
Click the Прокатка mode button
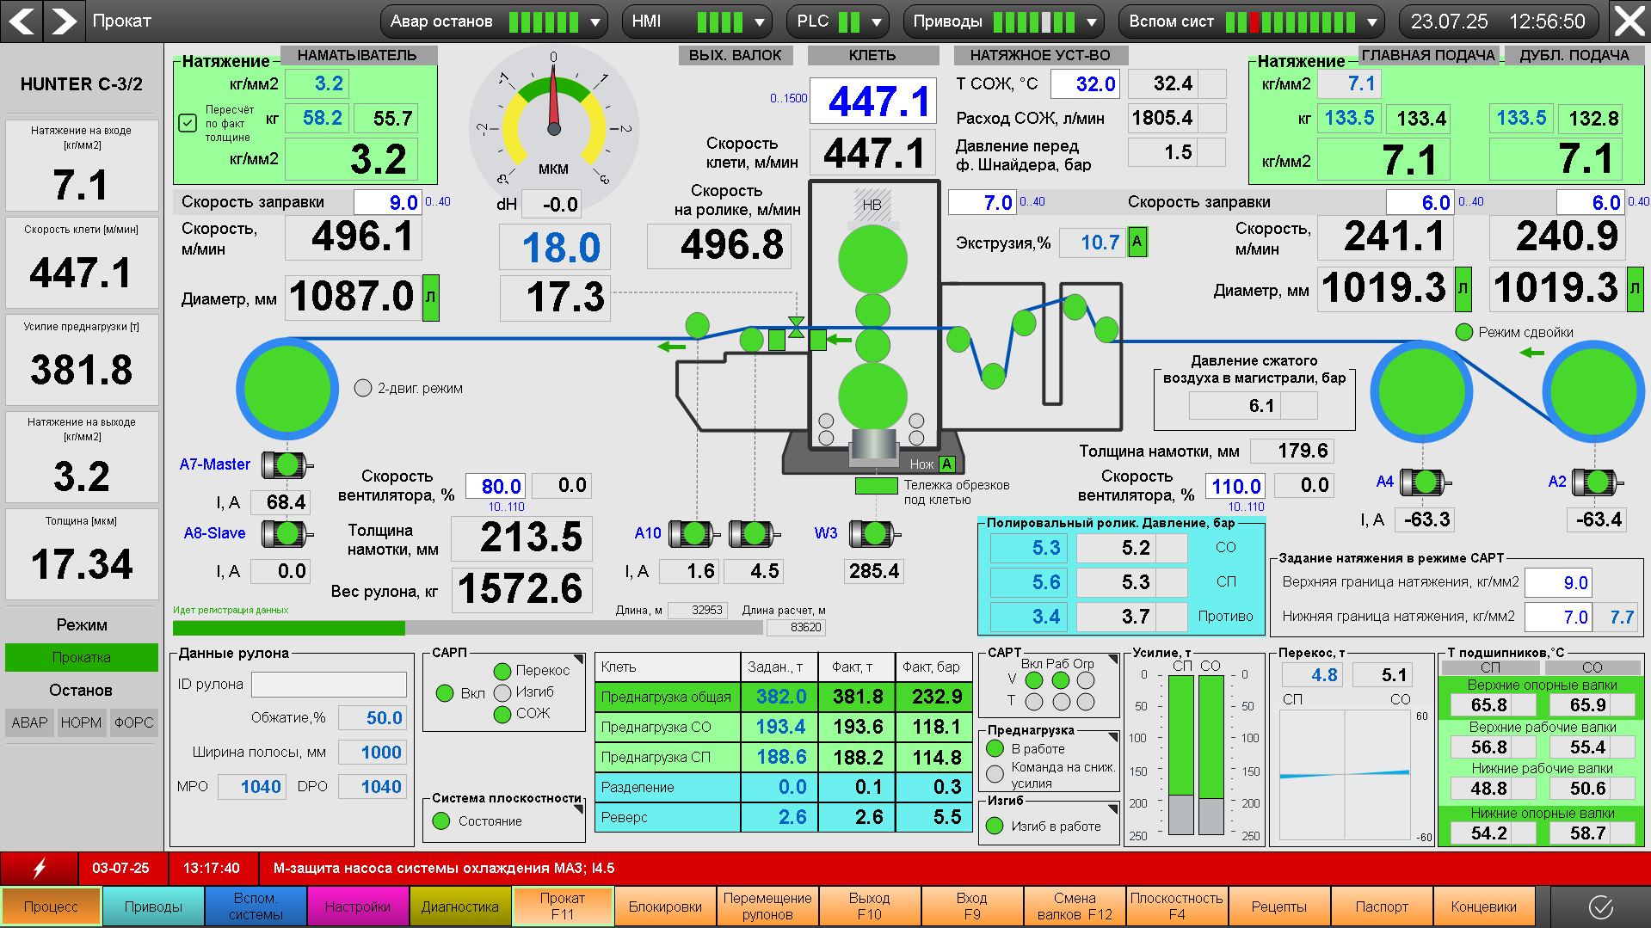point(82,657)
